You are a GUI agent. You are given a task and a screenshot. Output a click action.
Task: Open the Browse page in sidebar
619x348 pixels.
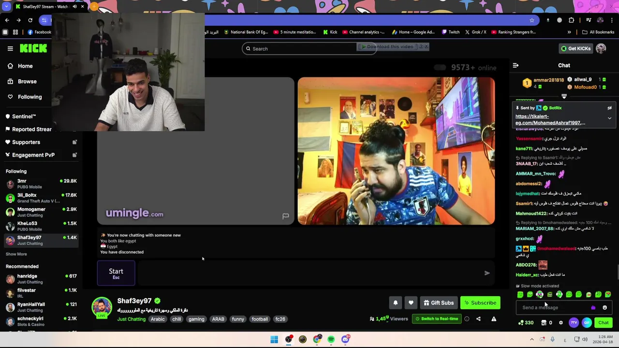point(27,82)
